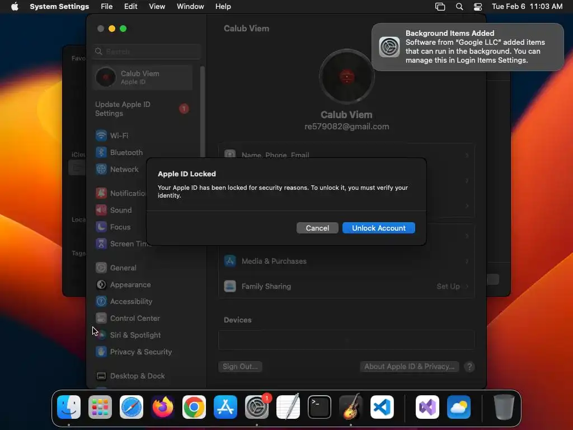Open About Apple ID & Privacy
This screenshot has width=573, height=430.
[x=410, y=366]
